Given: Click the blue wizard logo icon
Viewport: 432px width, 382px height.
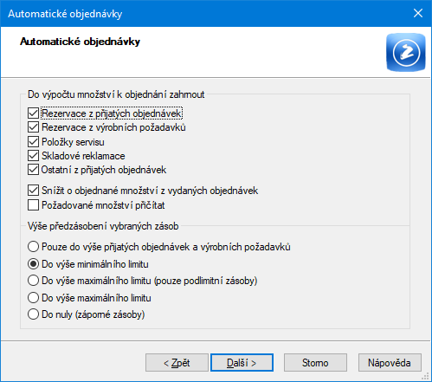Looking at the screenshot, I should pos(406,52).
